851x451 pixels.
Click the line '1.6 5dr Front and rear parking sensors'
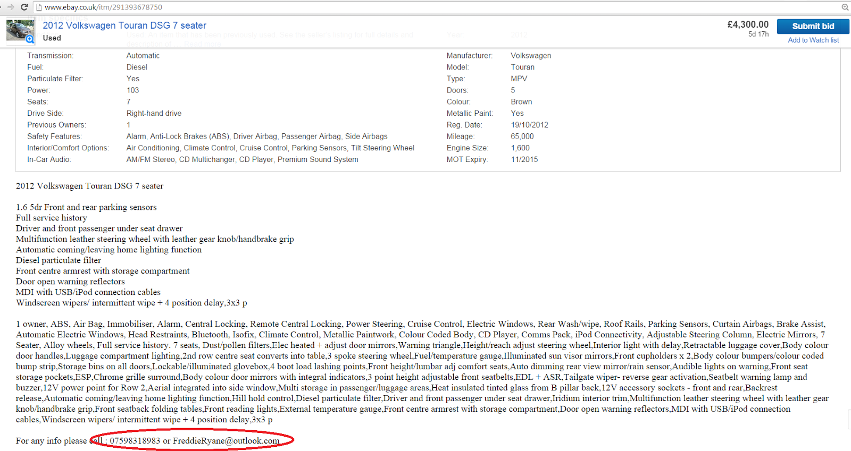click(86, 207)
